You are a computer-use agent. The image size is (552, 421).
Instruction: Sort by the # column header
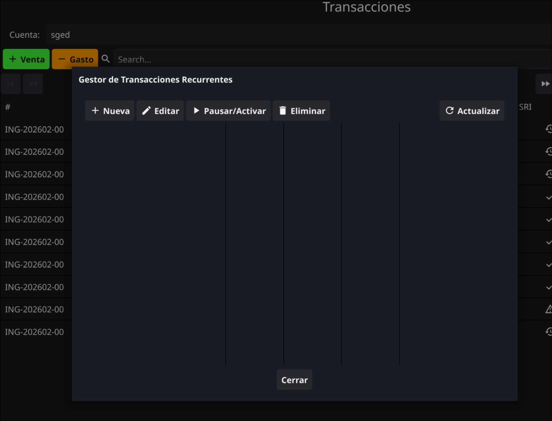click(8, 107)
